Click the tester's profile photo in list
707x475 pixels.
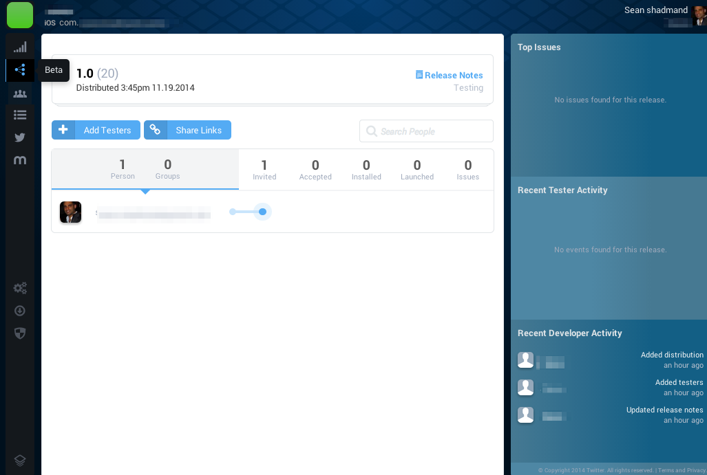[x=70, y=212]
